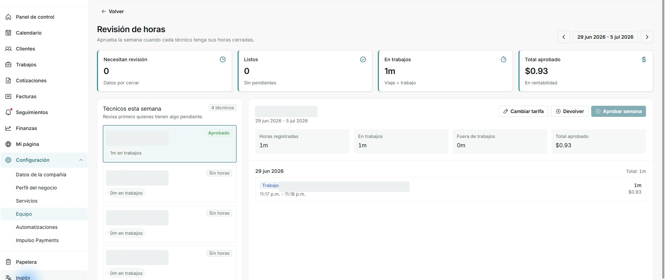The height and width of the screenshot is (280, 665).
Task: Click the circled X icon on Devolver
Action: 558,111
